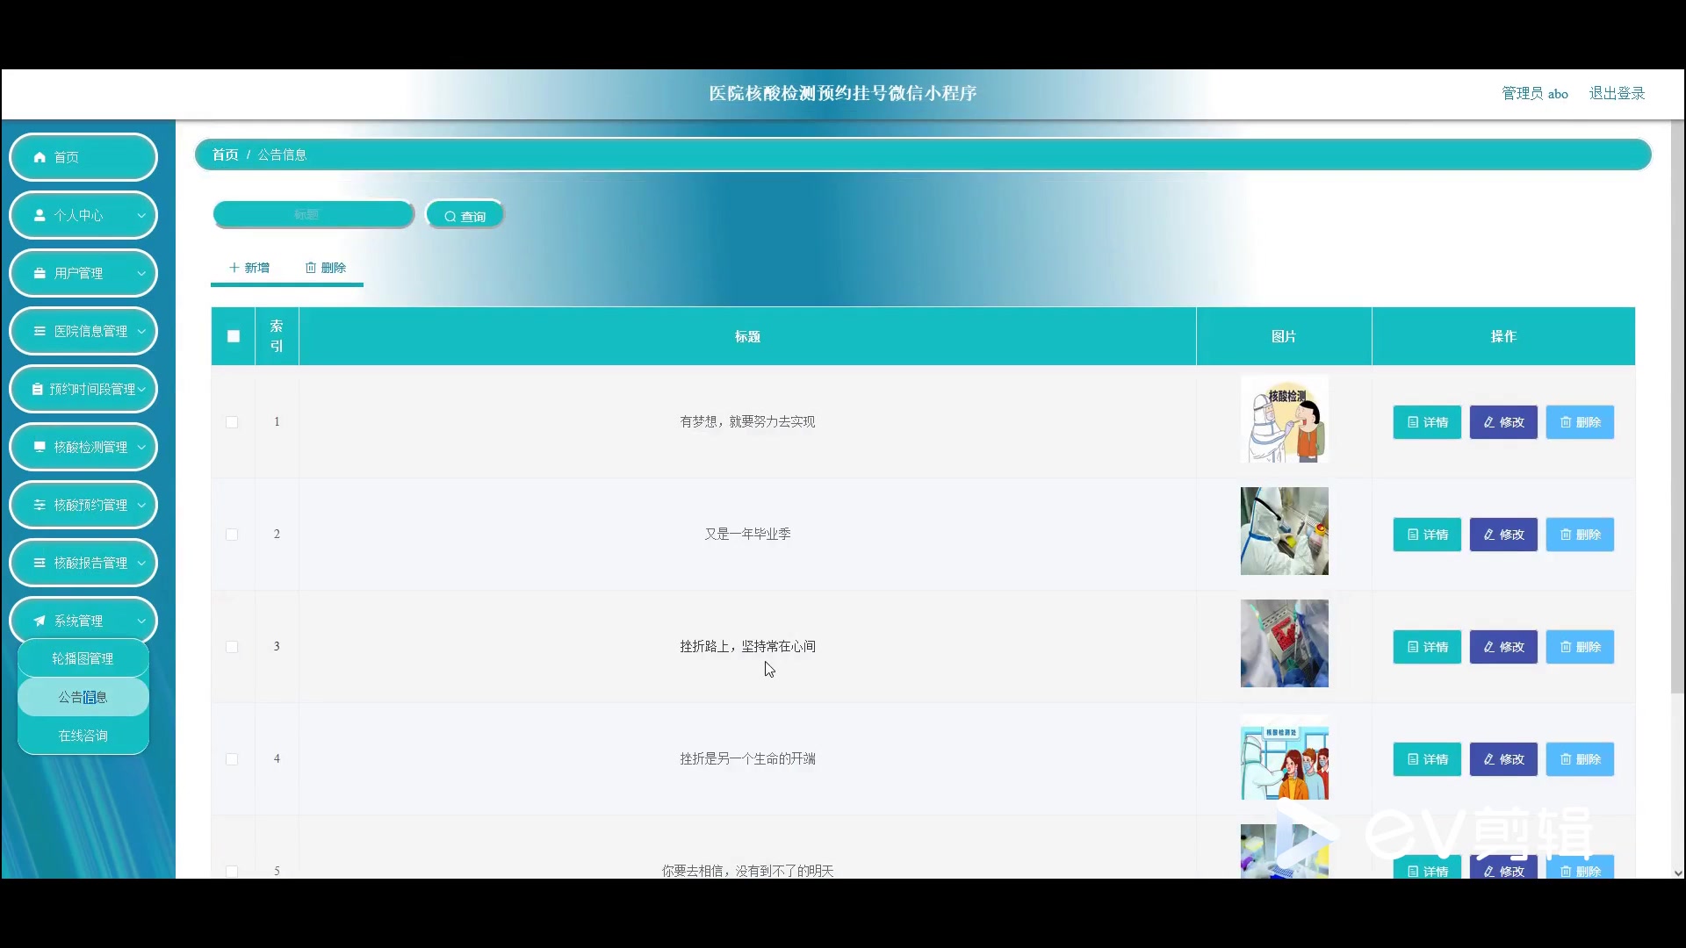Screen dimensions: 1686x948
Task: Click the paper-plane icon beside 系统管理
Action: (x=40, y=621)
